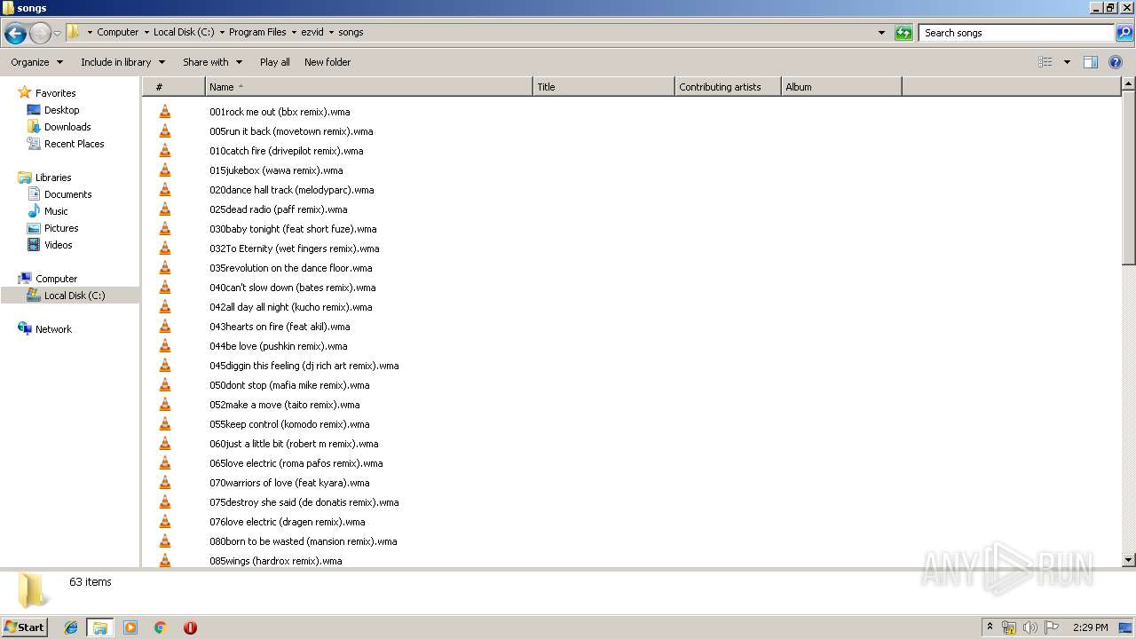Viewport: 1136px width, 639px height.
Task: Click scroll up arrow of file list
Action: [1129, 84]
